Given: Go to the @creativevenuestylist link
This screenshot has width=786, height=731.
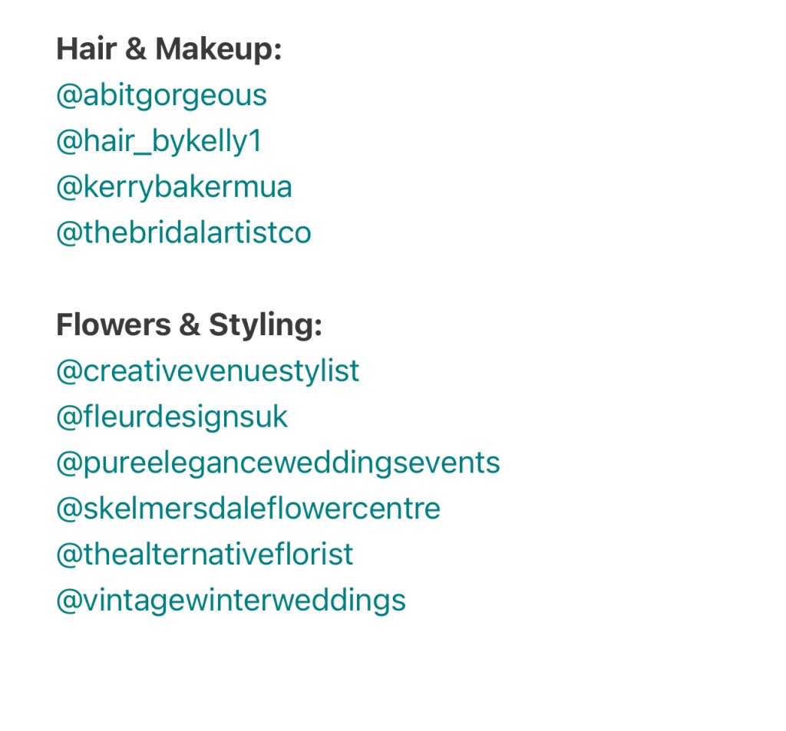Looking at the screenshot, I should tap(207, 371).
